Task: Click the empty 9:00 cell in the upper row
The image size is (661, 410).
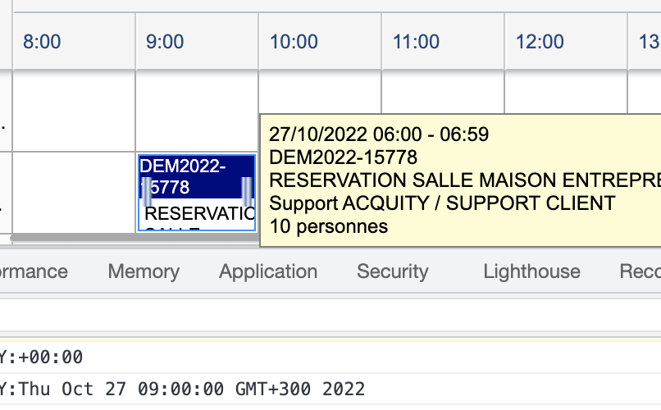Action: [197, 111]
